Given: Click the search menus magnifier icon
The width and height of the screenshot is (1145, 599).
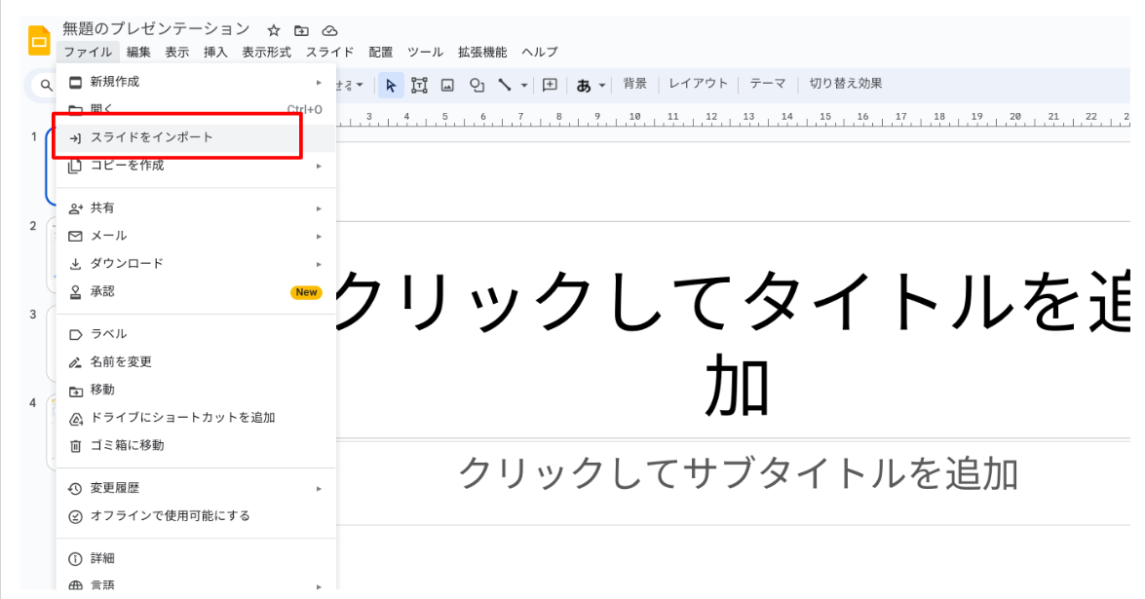Looking at the screenshot, I should [x=46, y=86].
